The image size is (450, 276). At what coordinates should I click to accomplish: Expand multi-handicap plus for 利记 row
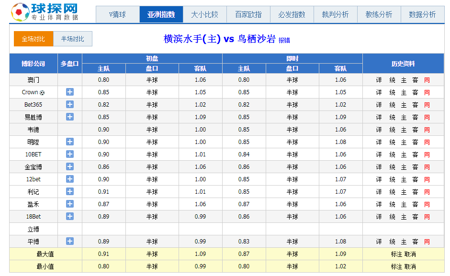(x=70, y=191)
